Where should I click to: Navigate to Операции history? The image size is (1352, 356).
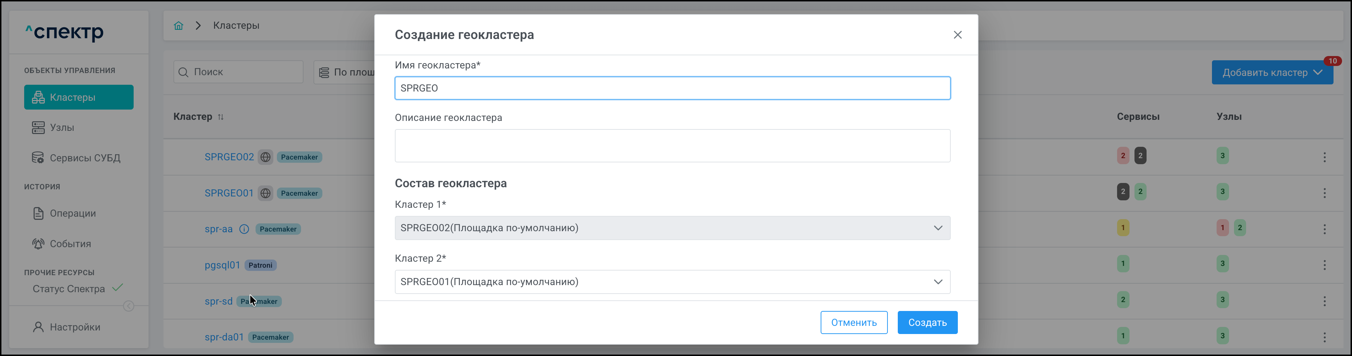point(73,213)
